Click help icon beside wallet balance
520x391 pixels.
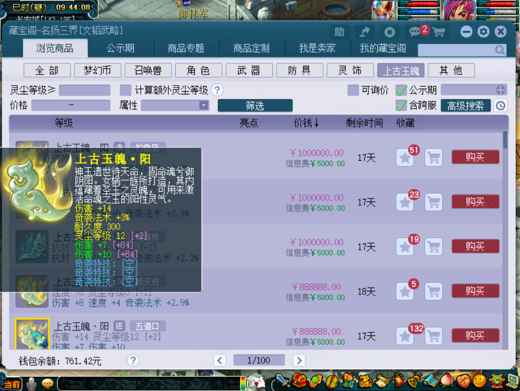tap(133, 361)
